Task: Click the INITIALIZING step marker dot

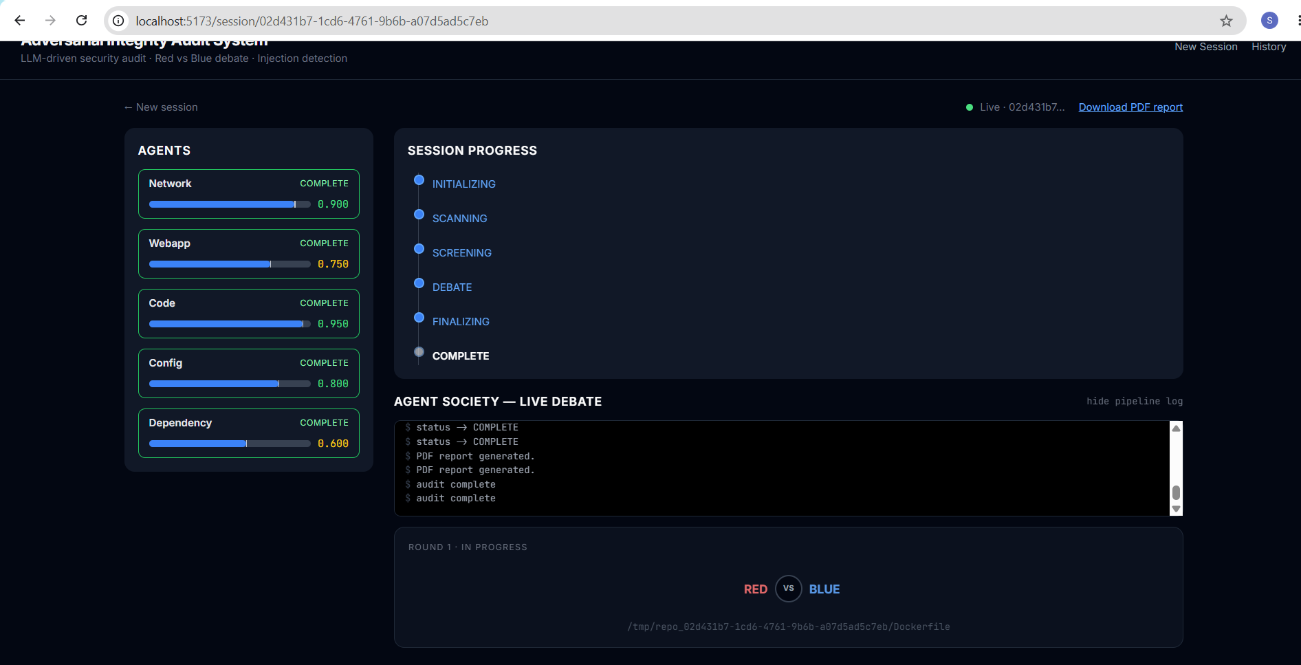Action: click(x=419, y=180)
